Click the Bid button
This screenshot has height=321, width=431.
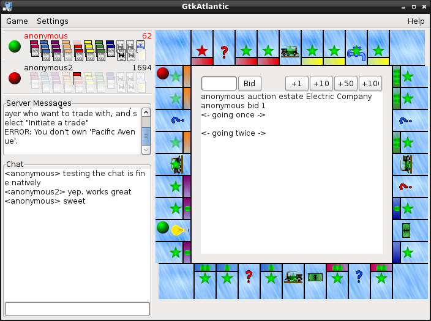pyautogui.click(x=249, y=84)
